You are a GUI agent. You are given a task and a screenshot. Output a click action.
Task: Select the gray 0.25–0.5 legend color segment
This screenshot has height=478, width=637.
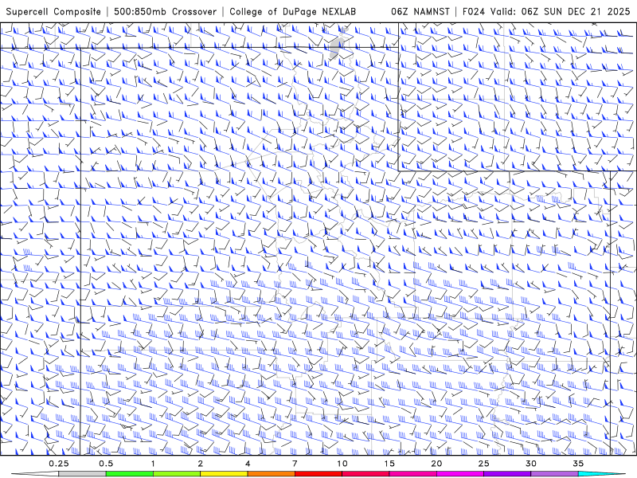82,474
